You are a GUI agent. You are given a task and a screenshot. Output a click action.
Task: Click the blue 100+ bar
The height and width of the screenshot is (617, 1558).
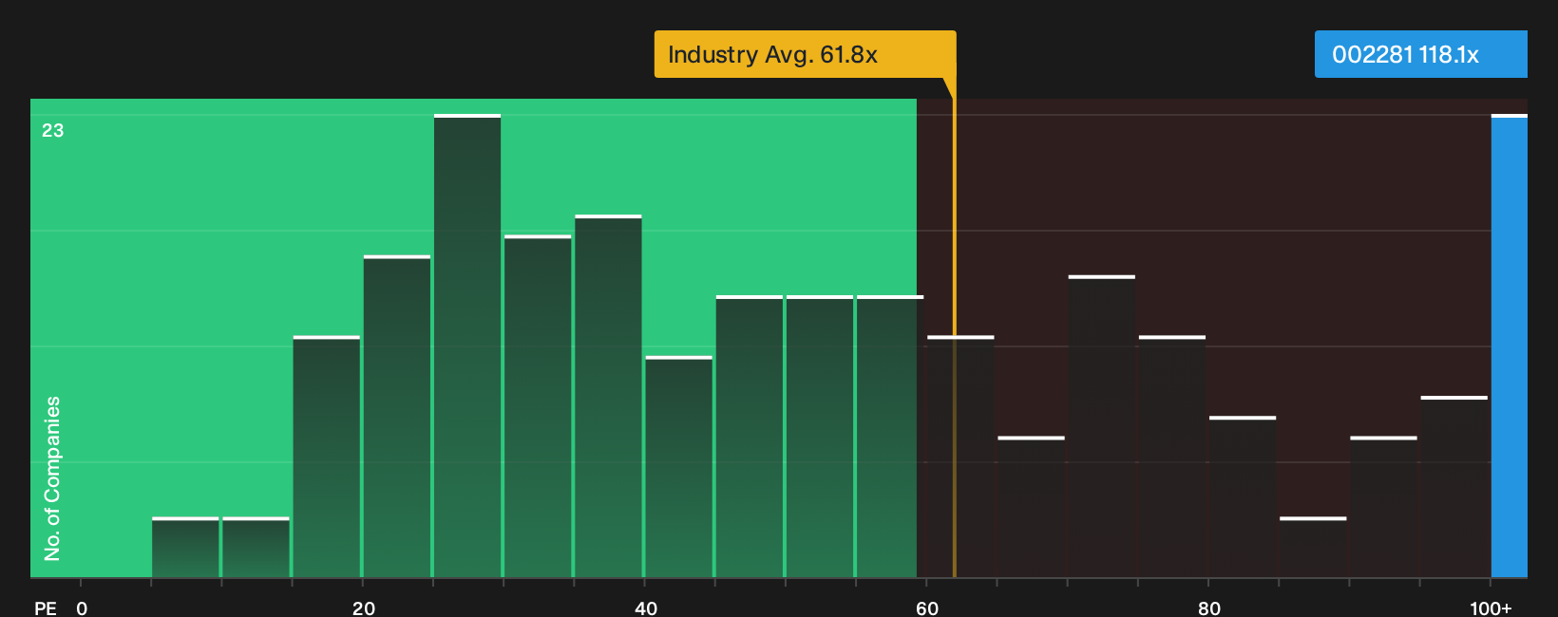[1510, 346]
